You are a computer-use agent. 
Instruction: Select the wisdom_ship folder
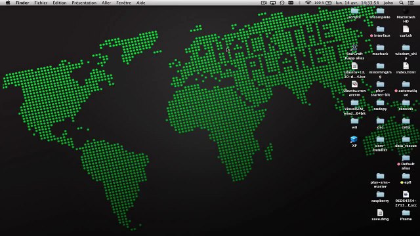pyautogui.click(x=406, y=48)
